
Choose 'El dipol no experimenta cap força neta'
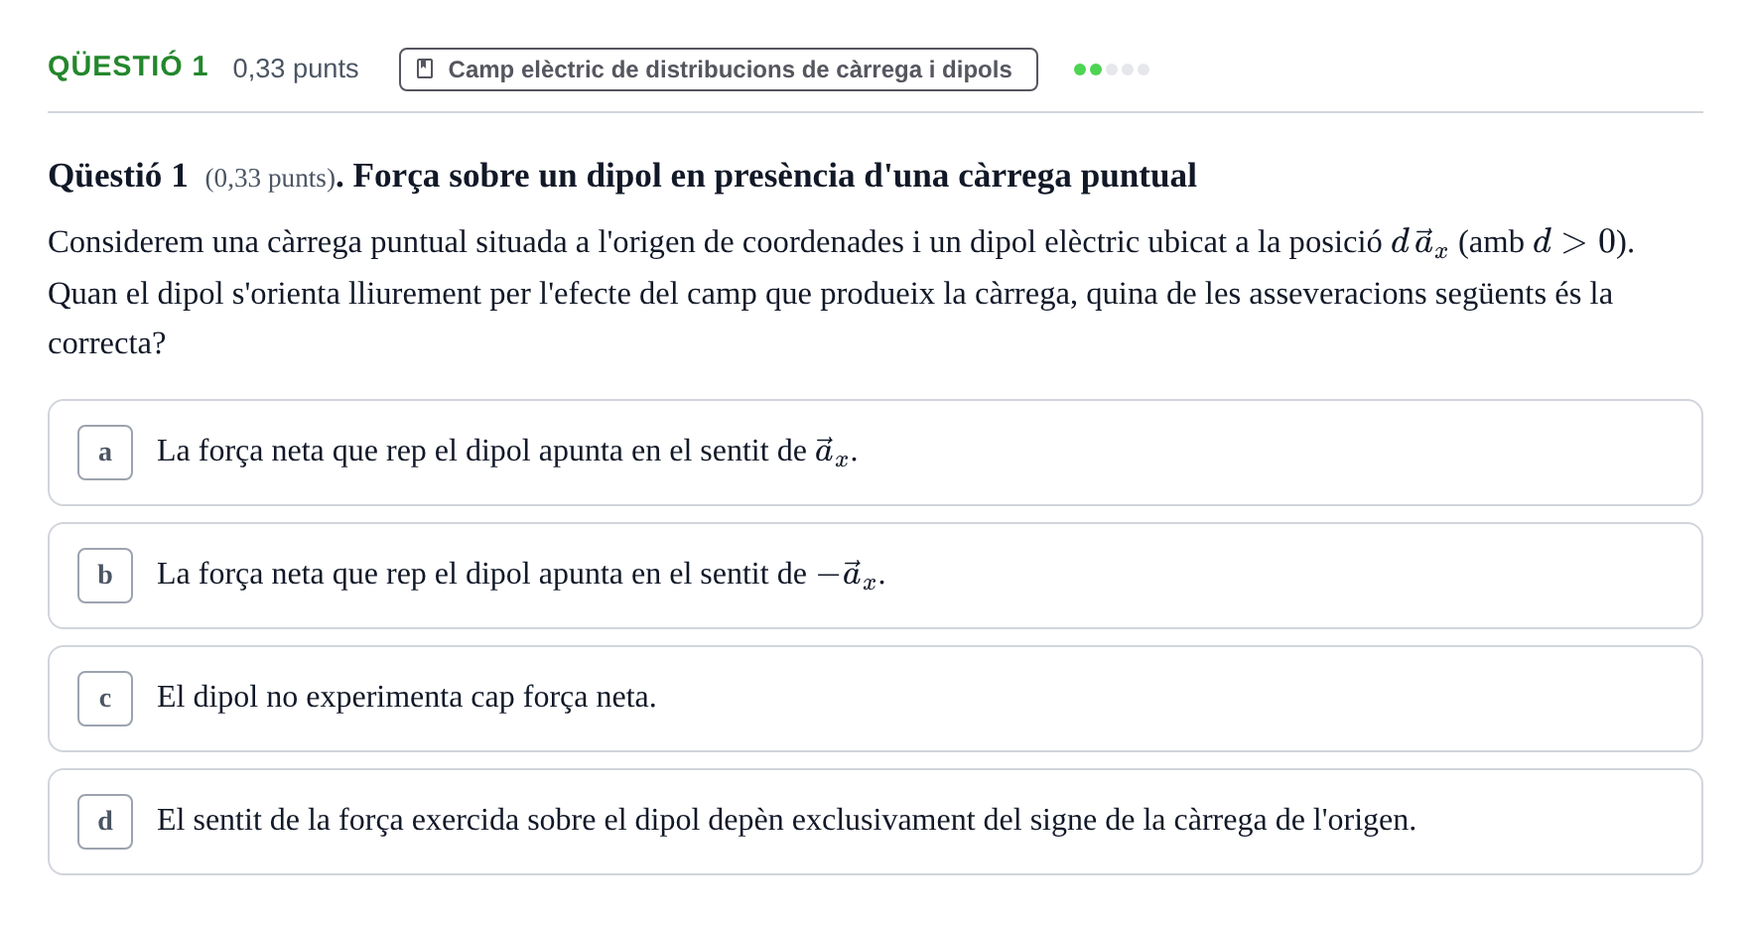[875, 699]
